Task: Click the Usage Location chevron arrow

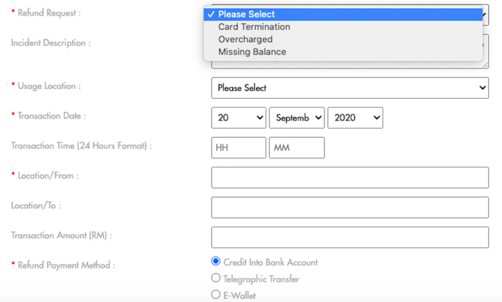Action: coord(482,88)
